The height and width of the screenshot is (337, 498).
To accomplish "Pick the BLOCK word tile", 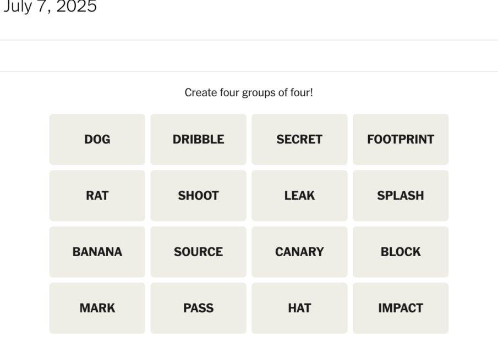I will 401,252.
